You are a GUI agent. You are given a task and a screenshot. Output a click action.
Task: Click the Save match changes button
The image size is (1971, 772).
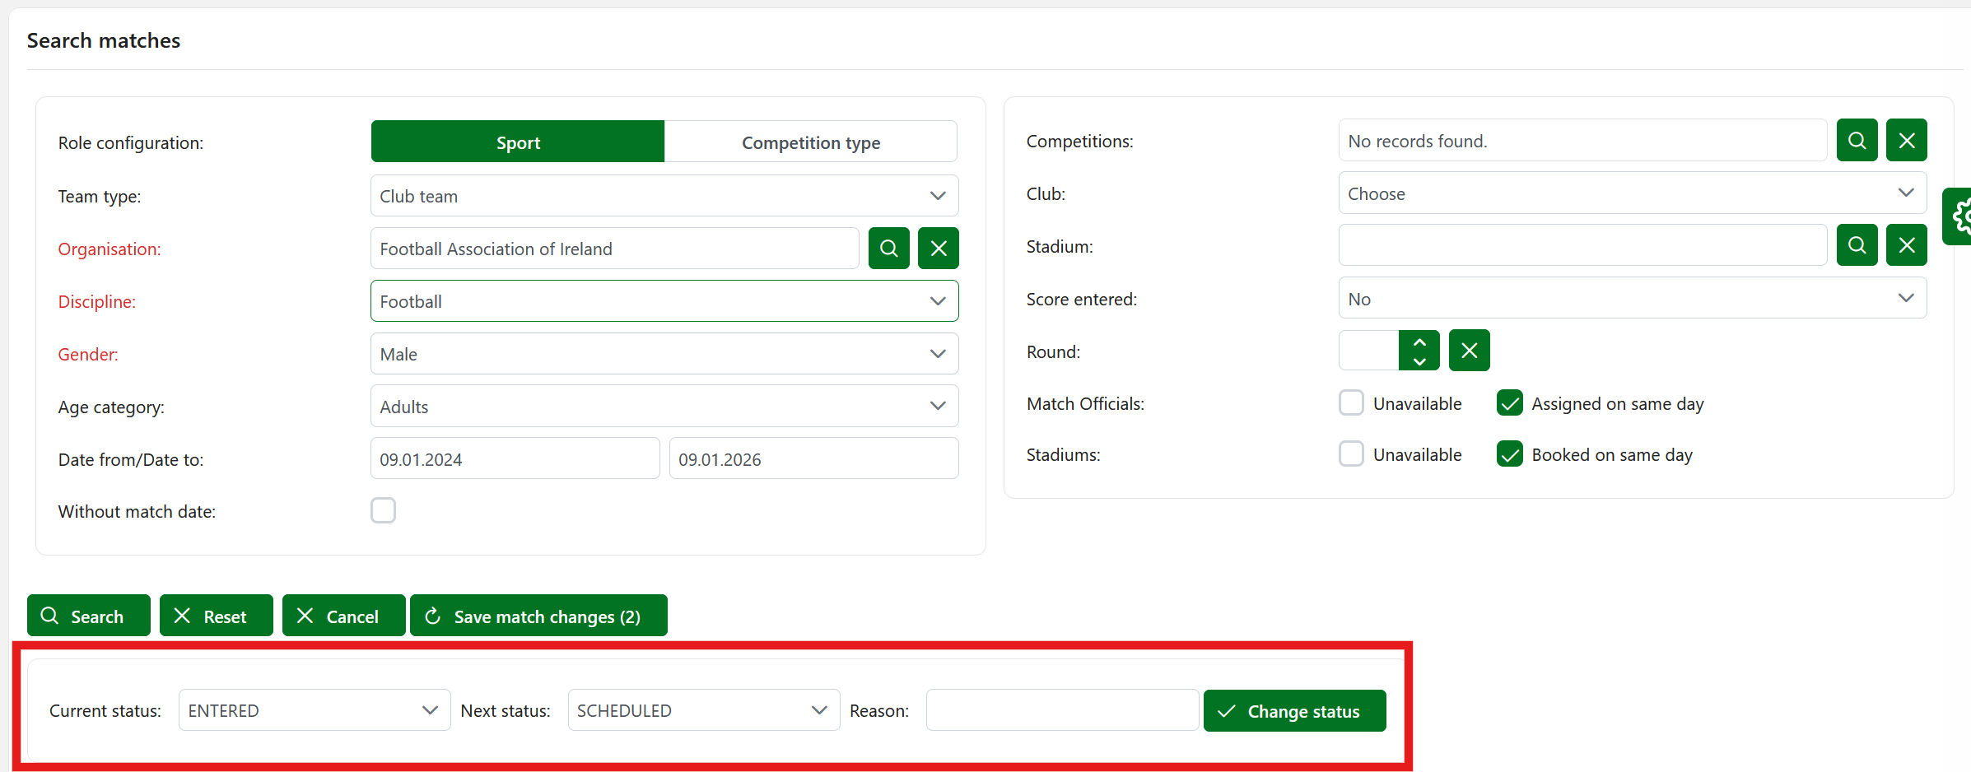[538, 616]
